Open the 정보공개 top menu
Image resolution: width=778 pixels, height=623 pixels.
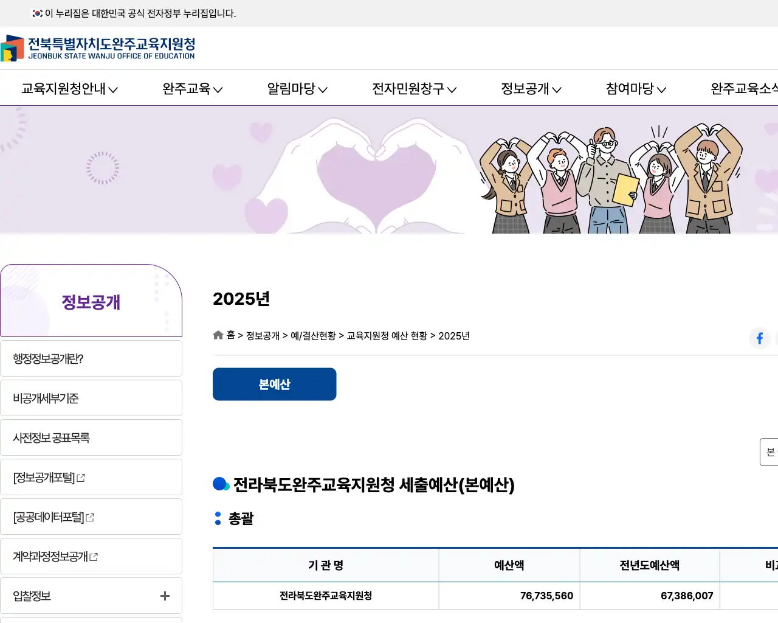pyautogui.click(x=531, y=89)
